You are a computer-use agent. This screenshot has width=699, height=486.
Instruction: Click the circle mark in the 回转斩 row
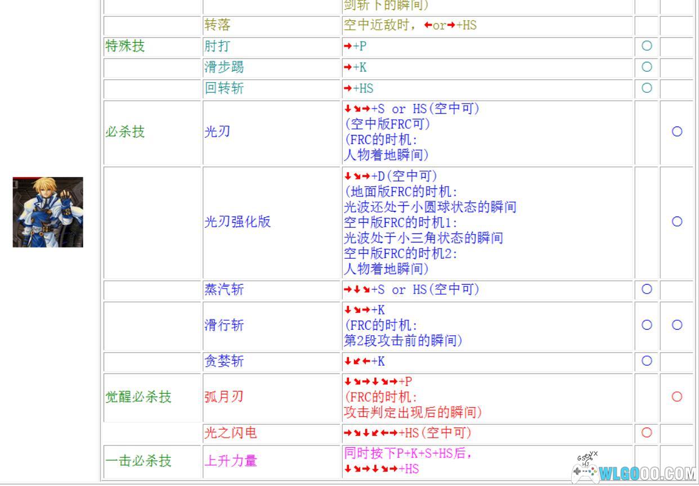647,88
